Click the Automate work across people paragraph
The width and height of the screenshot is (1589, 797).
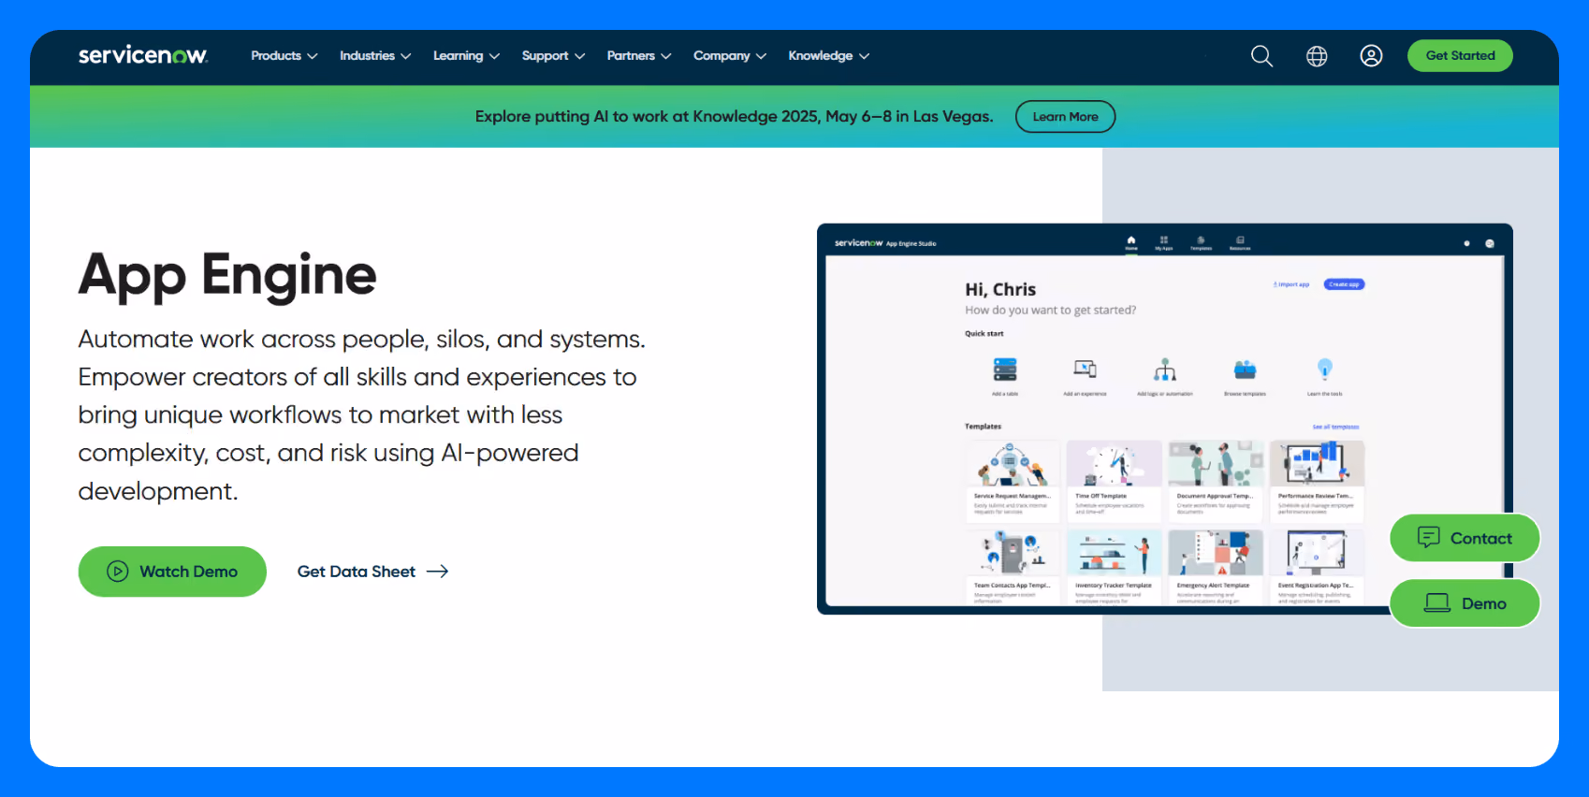point(362,414)
